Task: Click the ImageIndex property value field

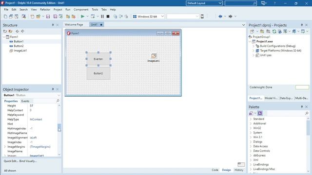Action: click(x=43, y=142)
